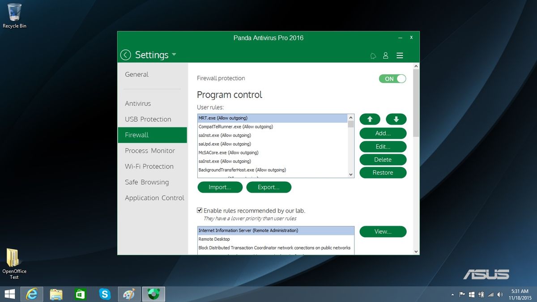
Task: Delete the selected user rule
Action: point(383,160)
